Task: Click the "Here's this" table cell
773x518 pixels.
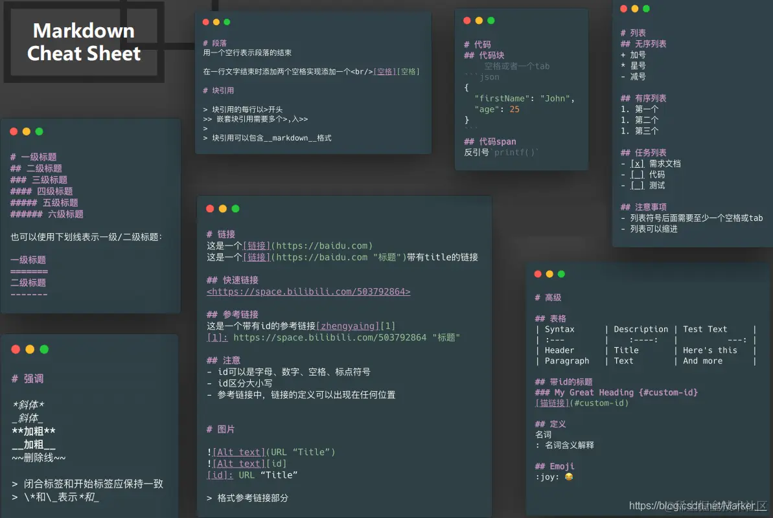Action: tap(710, 350)
